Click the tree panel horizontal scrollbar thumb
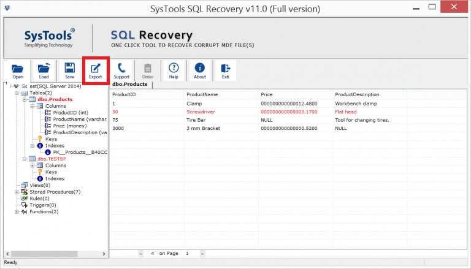The width and height of the screenshot is (471, 269). pyautogui.click(x=44, y=254)
